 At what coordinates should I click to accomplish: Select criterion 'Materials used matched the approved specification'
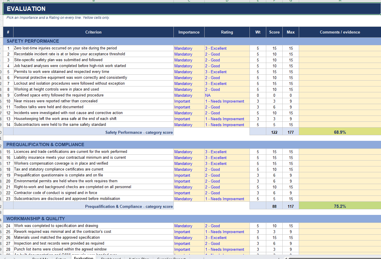click(93, 238)
